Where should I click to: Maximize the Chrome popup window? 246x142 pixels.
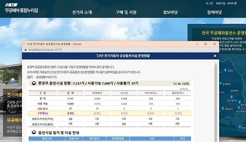206,44
